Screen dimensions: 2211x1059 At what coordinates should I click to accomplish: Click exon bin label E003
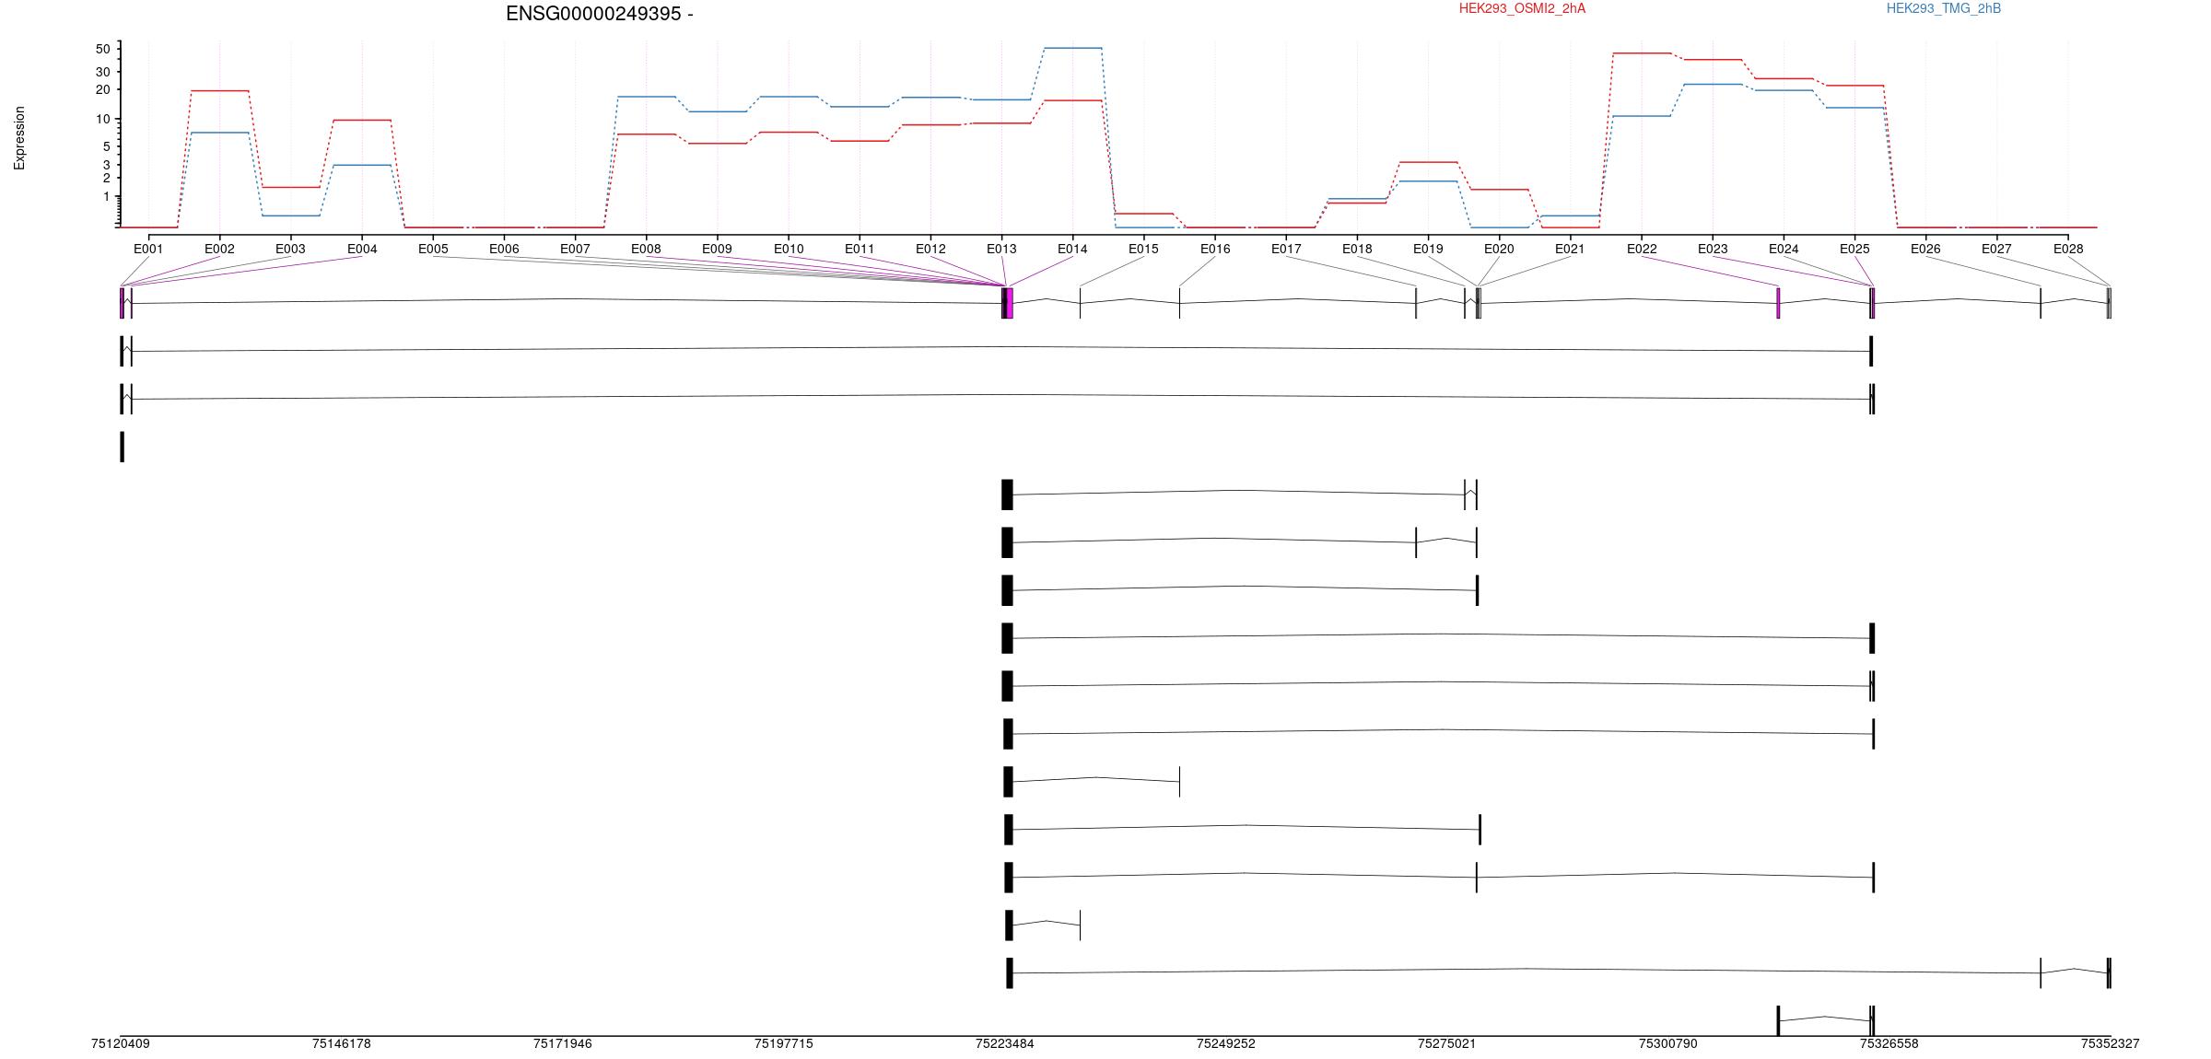[x=290, y=249]
